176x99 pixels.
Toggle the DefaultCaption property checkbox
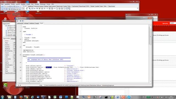[14, 65]
